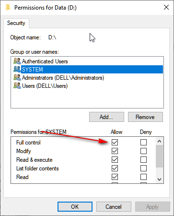
Task: Click permissions list scroll up arrow
Action: coord(159,141)
